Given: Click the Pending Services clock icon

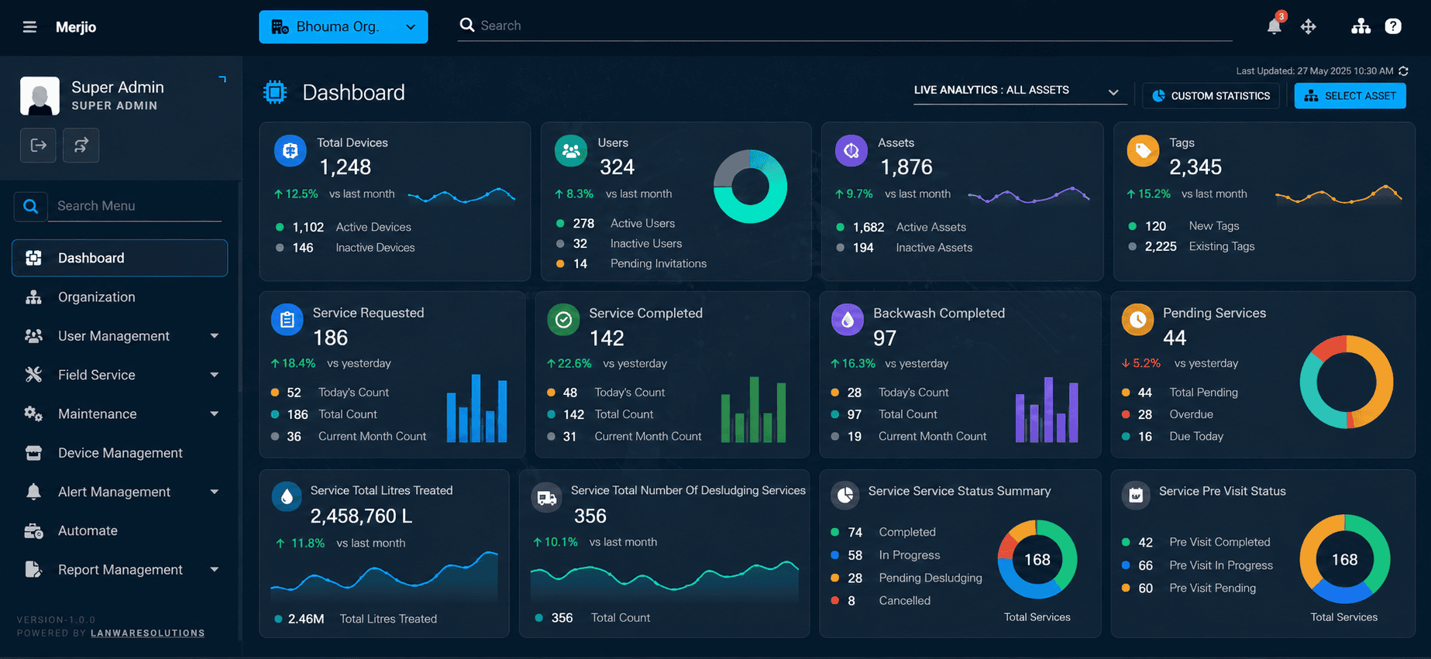Looking at the screenshot, I should click(x=1137, y=320).
